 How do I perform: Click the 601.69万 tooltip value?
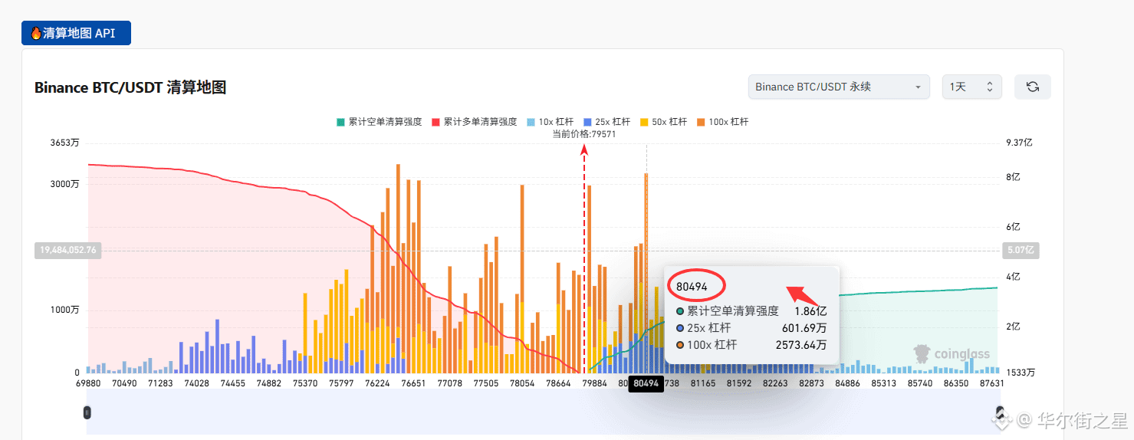coord(804,328)
